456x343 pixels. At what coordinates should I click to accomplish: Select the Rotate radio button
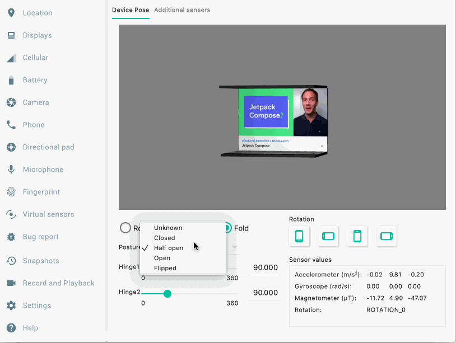125,228
